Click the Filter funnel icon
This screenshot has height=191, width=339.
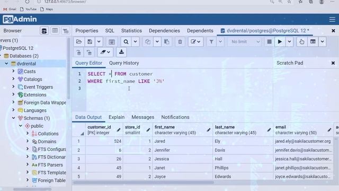tap(211, 42)
